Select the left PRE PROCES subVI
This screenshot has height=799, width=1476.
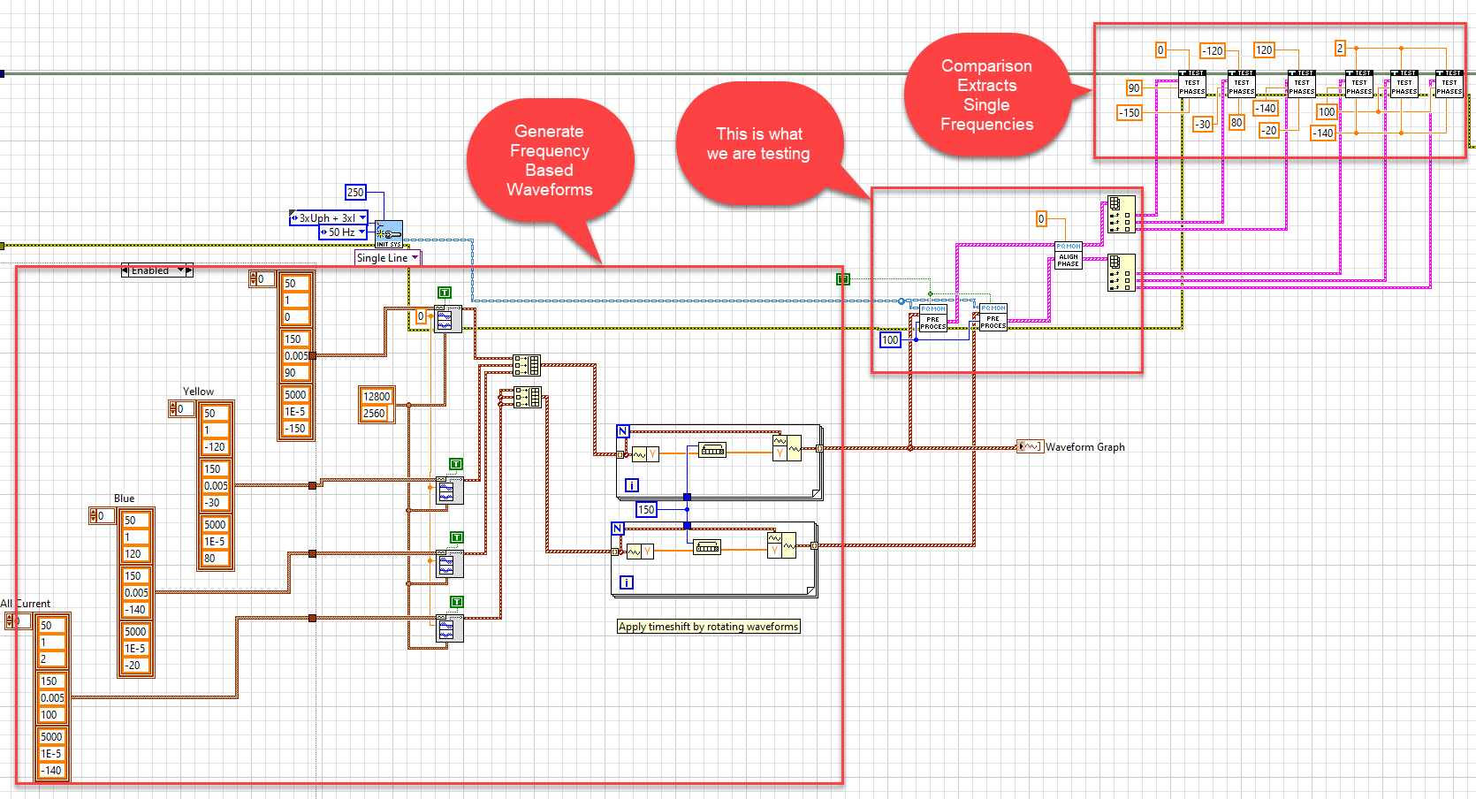[932, 320]
